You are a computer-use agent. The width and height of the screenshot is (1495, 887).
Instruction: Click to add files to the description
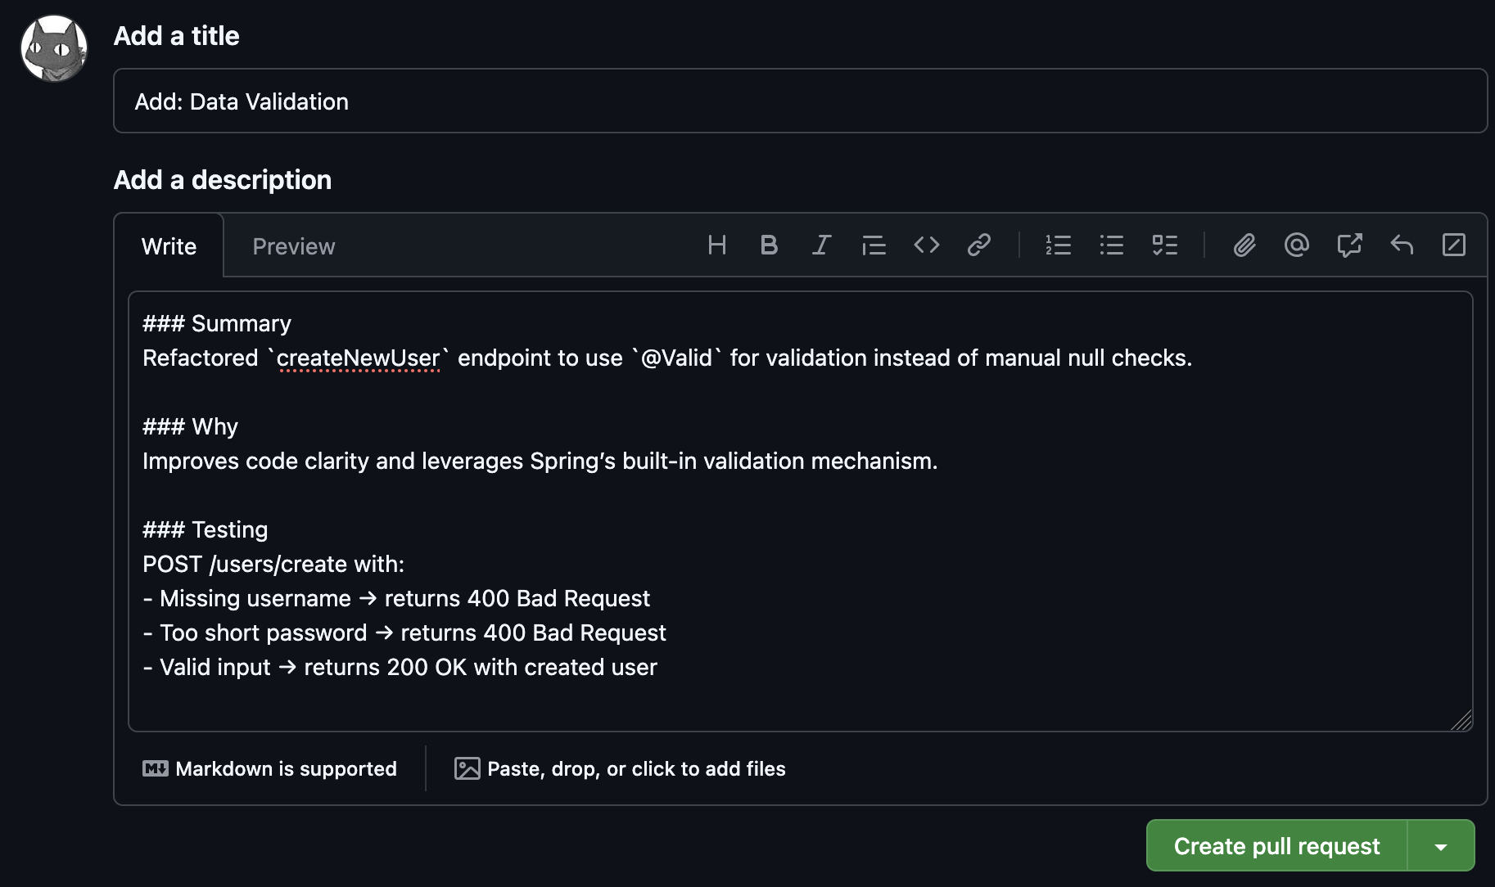click(x=619, y=768)
